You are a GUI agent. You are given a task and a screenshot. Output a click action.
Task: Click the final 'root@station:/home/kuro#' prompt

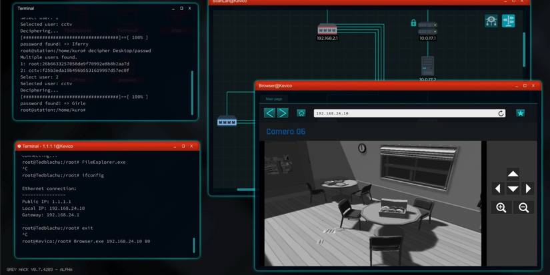tap(53, 110)
